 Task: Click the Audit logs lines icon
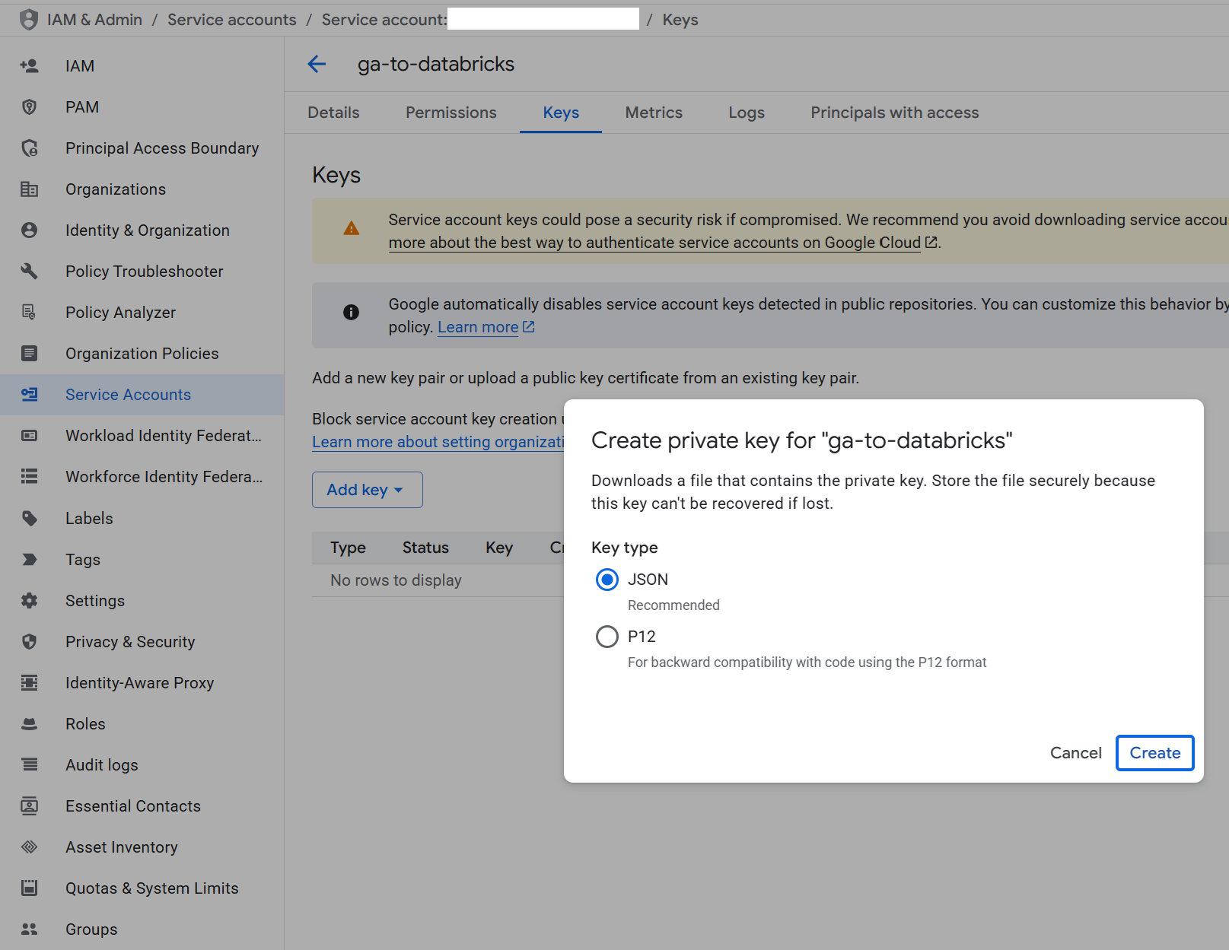tap(30, 765)
